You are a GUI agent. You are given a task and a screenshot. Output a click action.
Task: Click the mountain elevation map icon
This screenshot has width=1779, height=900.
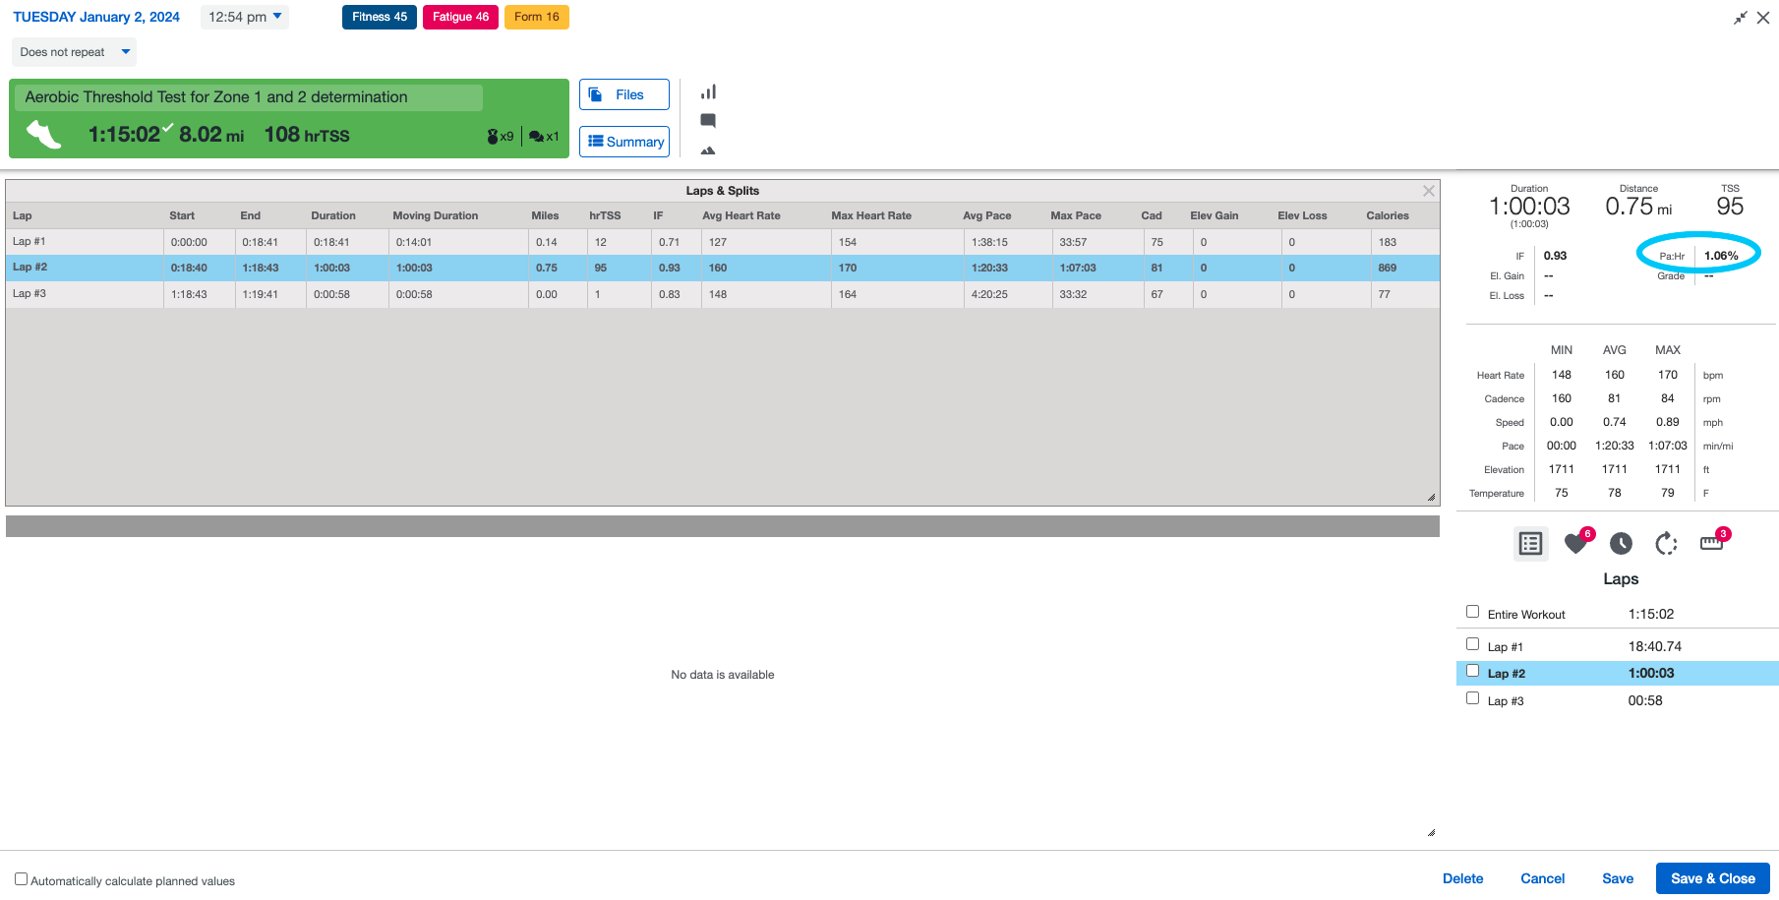tap(708, 150)
